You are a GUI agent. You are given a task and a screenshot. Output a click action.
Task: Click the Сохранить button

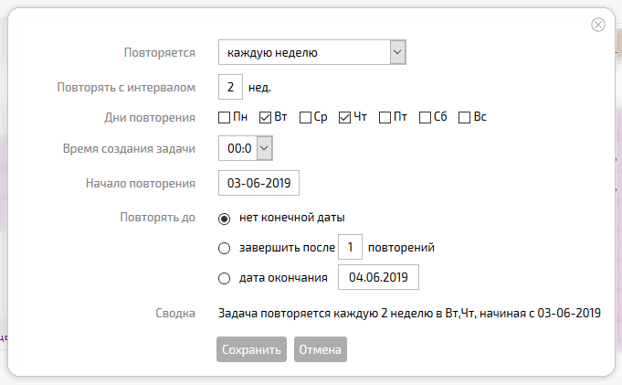coord(251,349)
